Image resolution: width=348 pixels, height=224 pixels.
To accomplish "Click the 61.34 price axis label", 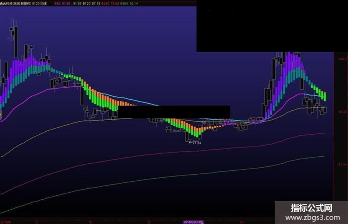I will 342,164.
